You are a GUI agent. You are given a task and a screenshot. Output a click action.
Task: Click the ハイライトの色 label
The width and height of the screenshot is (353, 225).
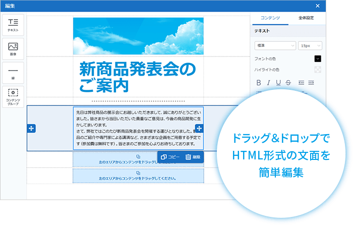point(267,70)
